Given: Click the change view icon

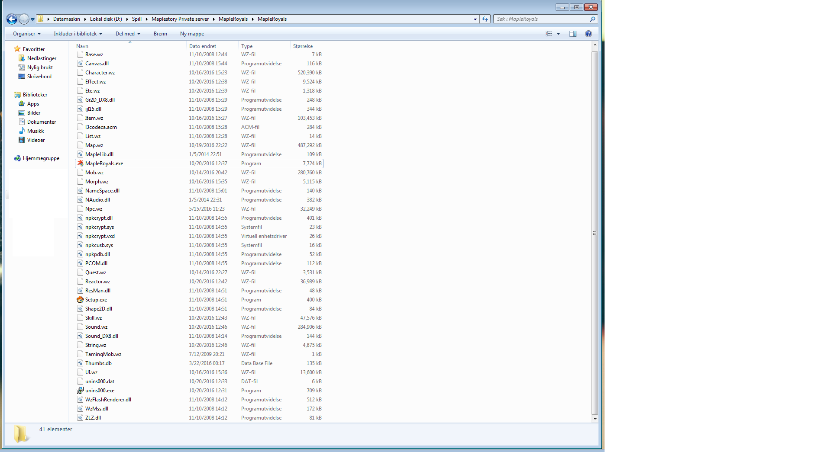Looking at the screenshot, I should (x=549, y=34).
